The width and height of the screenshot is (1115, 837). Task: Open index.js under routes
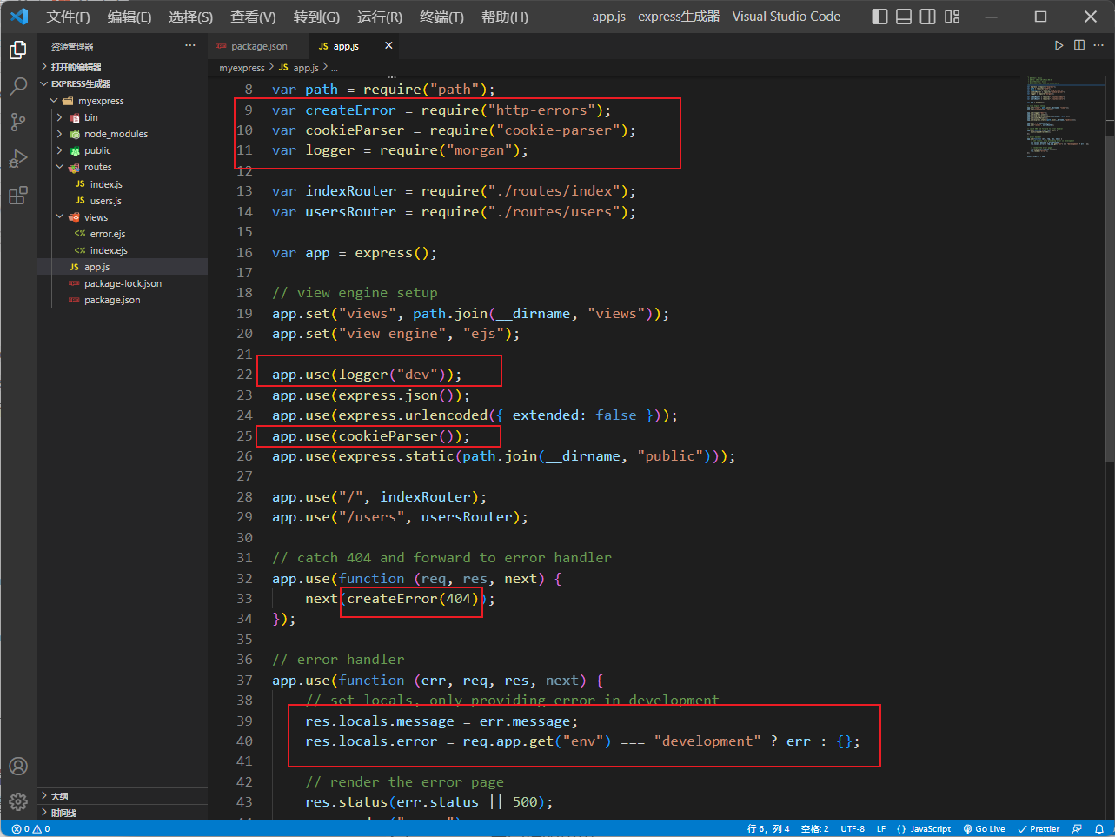pyautogui.click(x=122, y=184)
